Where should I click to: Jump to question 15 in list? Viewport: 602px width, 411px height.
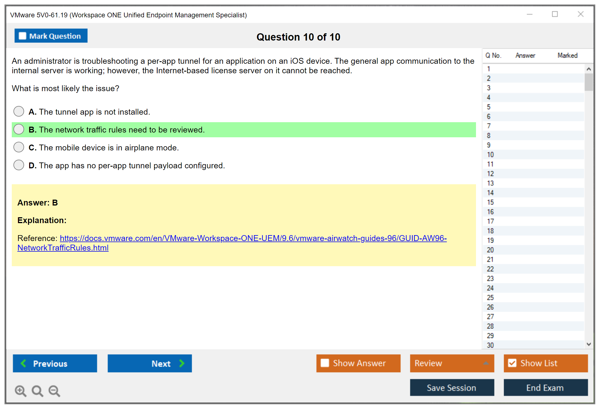click(x=490, y=202)
